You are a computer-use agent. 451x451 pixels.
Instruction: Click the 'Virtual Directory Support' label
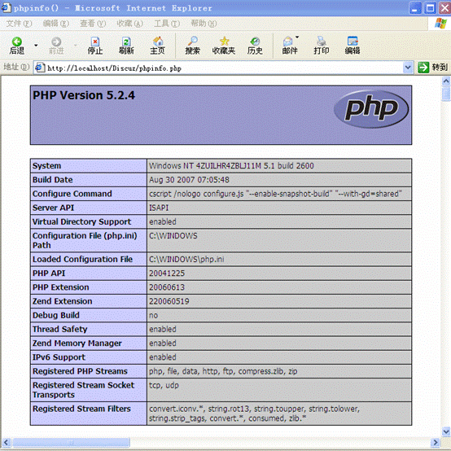(81, 222)
